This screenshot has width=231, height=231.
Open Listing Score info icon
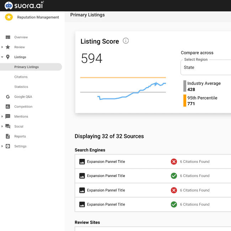[125, 41]
